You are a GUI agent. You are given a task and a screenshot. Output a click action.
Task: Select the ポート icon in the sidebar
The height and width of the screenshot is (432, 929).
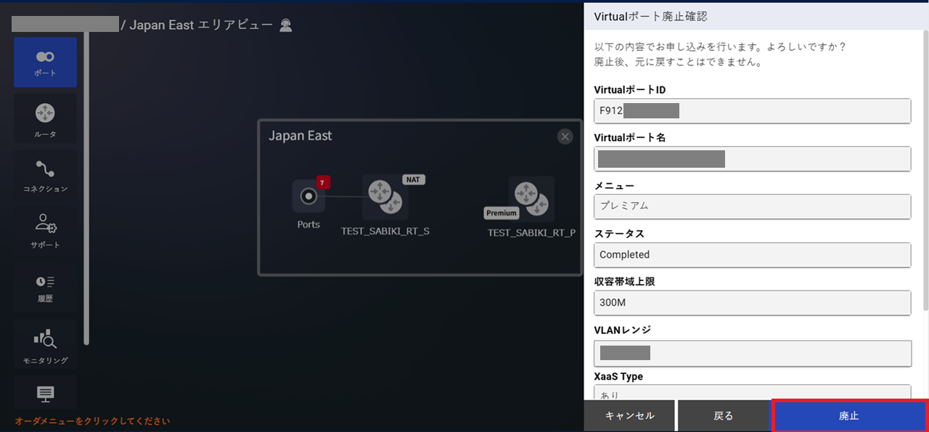pos(45,62)
